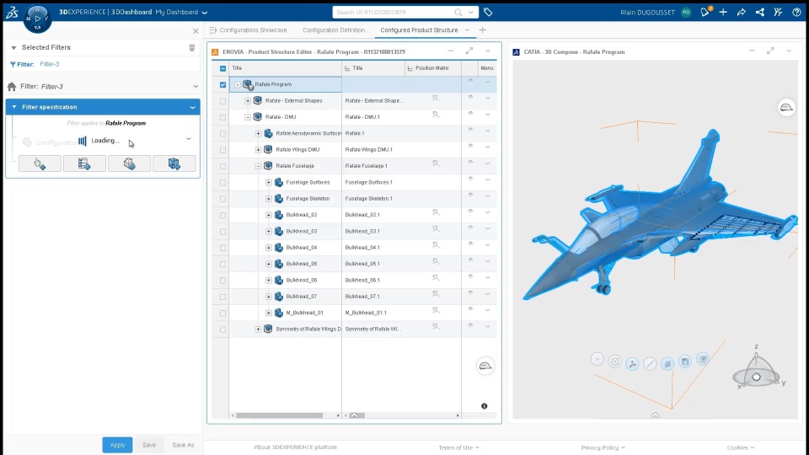Expand the Bulkhead_03 node
This screenshot has height=455, width=809.
(x=268, y=231)
